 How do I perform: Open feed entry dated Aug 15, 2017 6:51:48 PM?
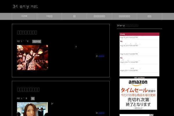139,43
